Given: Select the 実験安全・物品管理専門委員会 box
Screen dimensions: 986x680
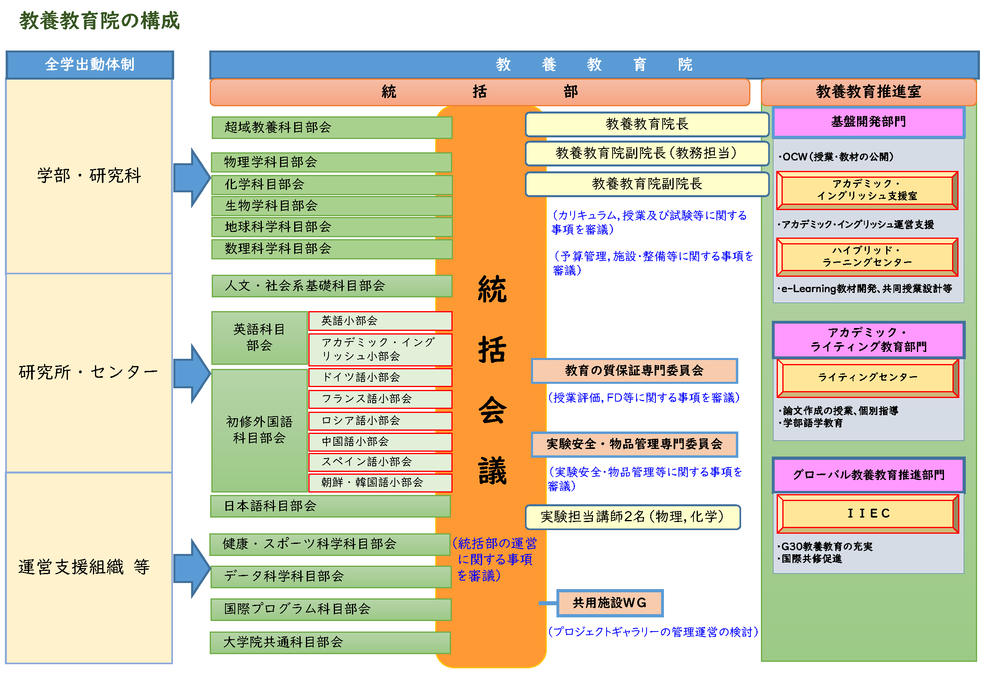Looking at the screenshot, I should pos(634,445).
